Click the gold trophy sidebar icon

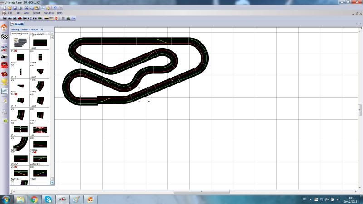coord(5,82)
